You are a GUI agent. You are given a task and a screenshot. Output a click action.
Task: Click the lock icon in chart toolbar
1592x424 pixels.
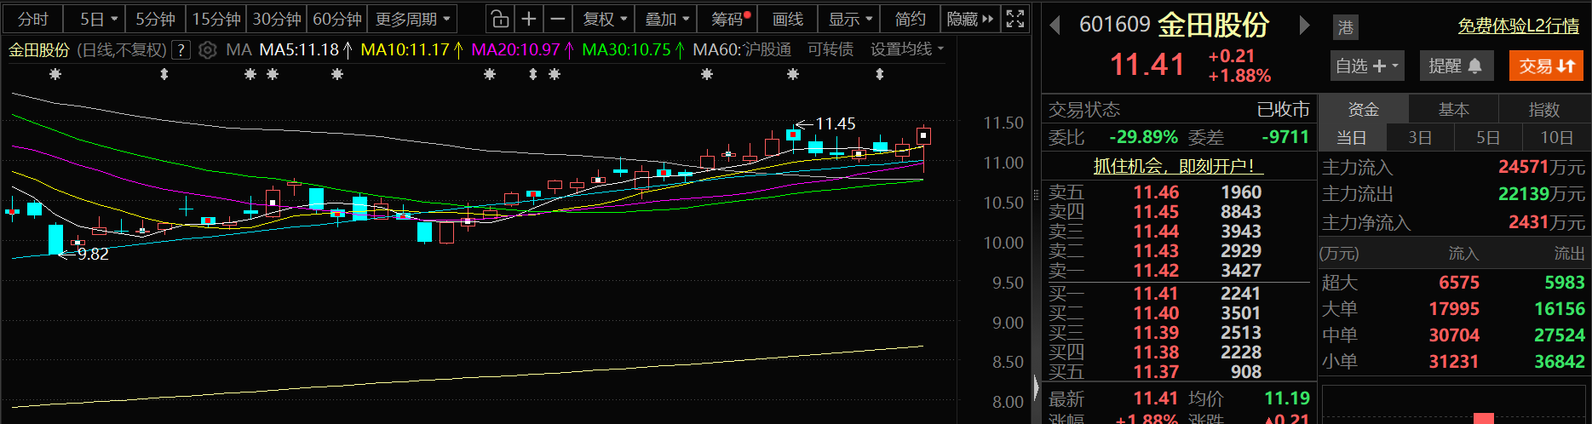click(x=500, y=19)
